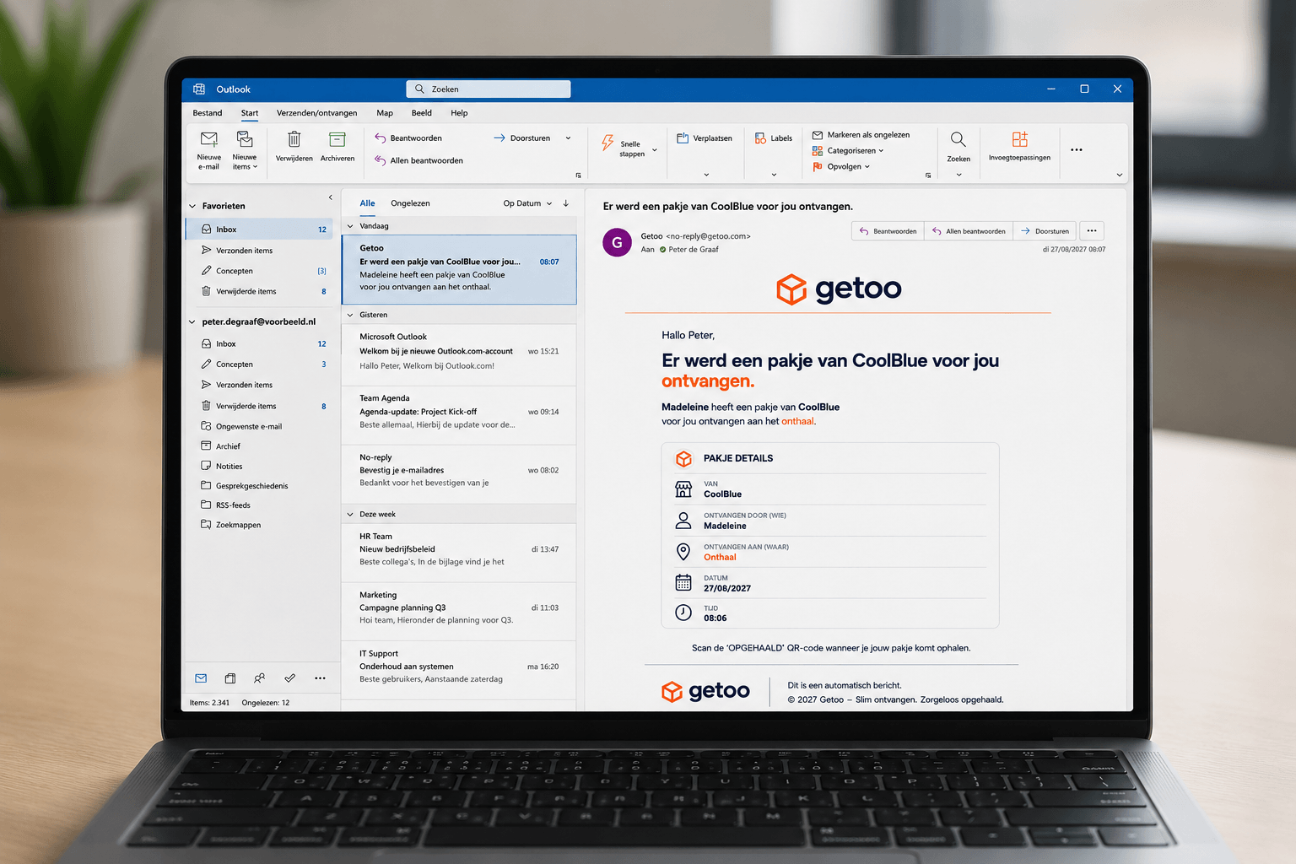
Task: Open the Getoo CoolBlue message
Action: pyautogui.click(x=459, y=269)
